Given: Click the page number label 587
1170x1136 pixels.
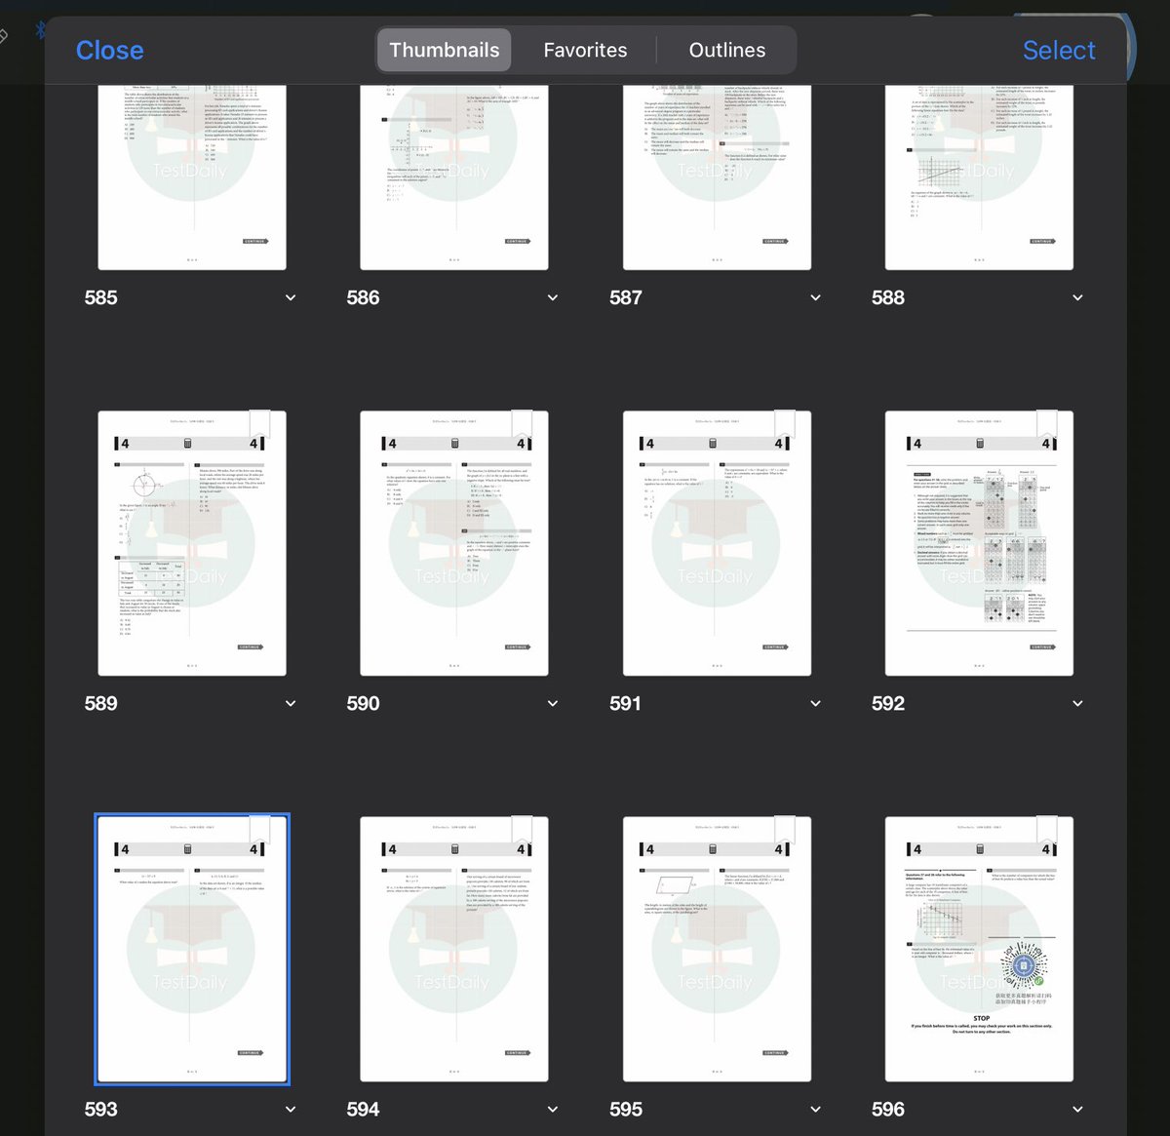Looking at the screenshot, I should pos(625,297).
